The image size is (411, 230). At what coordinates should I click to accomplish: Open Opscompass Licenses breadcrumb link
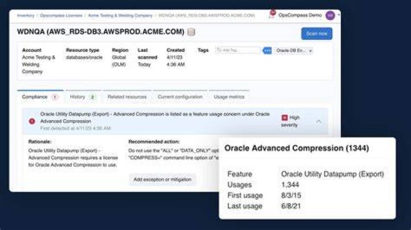pyautogui.click(x=61, y=16)
